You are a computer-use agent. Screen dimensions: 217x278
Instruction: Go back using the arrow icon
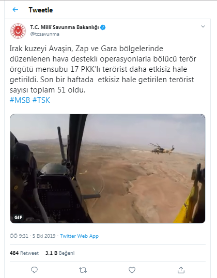[x=16, y=10]
